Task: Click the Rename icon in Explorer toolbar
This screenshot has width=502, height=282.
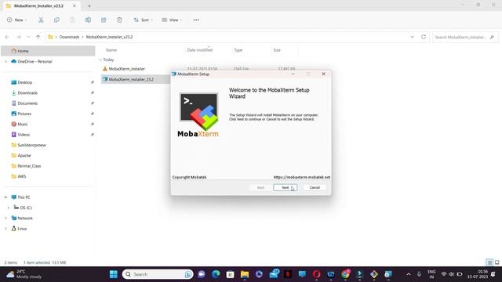Action: 88,20
